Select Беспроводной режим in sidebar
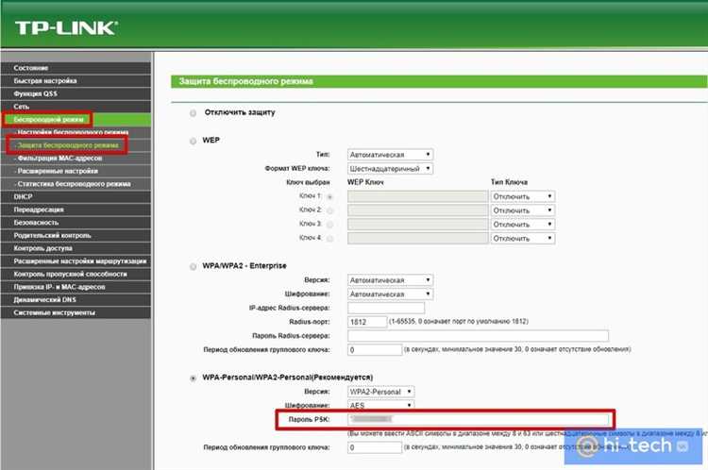Viewport: 708px width, 470px height. (x=76, y=120)
